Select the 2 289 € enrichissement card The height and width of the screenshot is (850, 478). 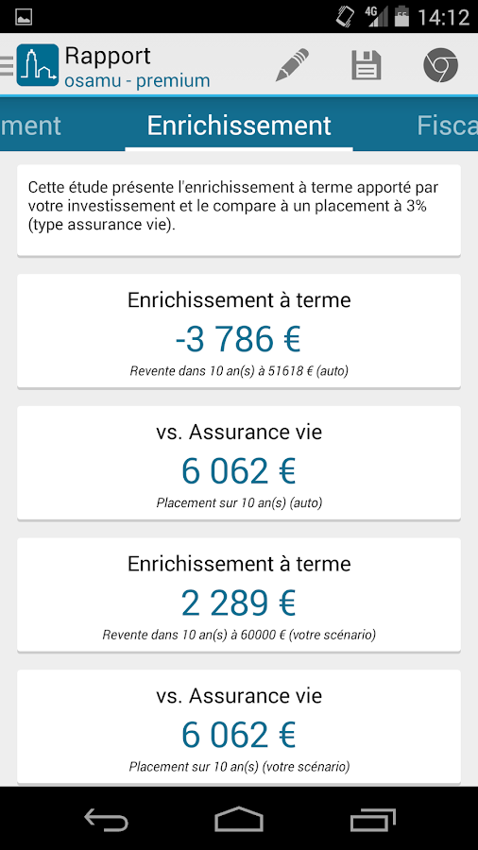click(239, 595)
